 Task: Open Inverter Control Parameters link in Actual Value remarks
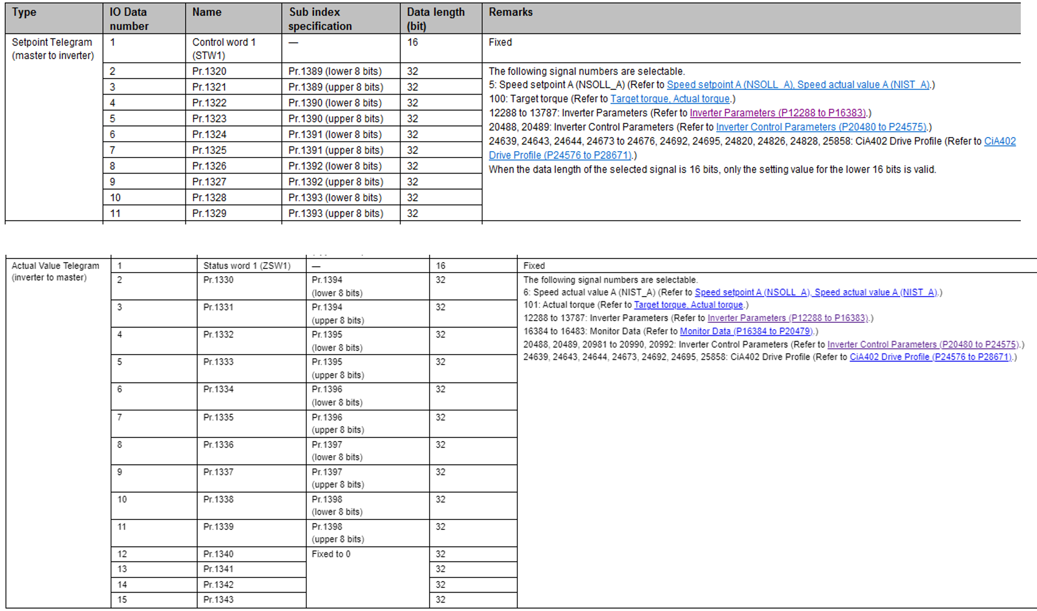pyautogui.click(x=923, y=345)
